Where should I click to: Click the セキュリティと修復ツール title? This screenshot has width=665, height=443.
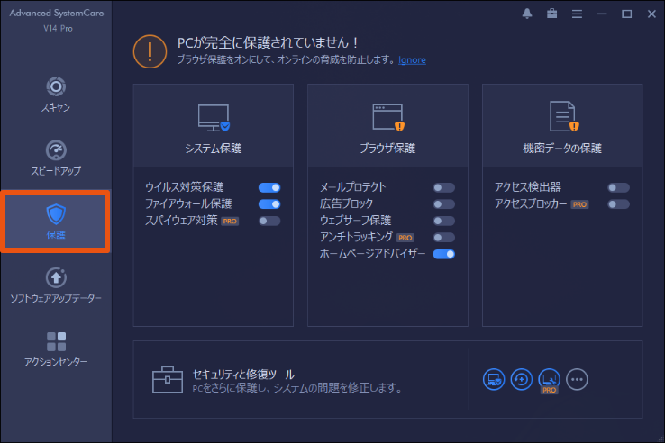(243, 375)
